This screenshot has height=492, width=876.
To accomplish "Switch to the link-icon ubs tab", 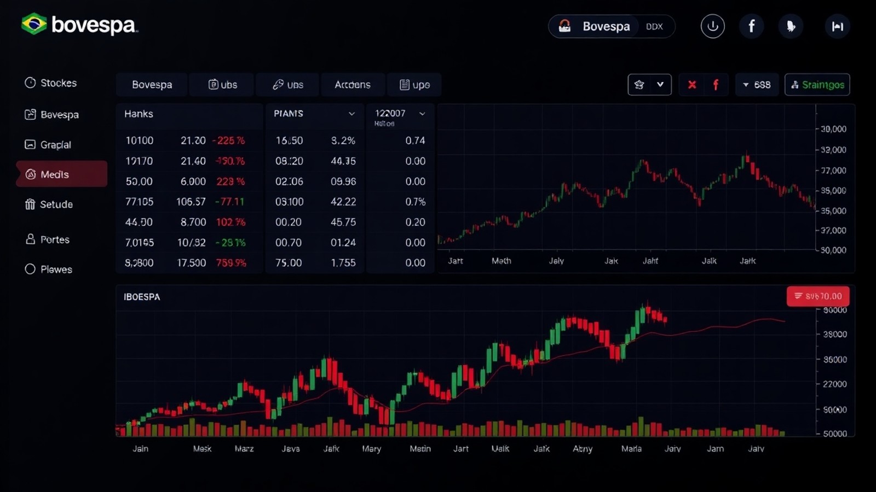I will [x=288, y=85].
